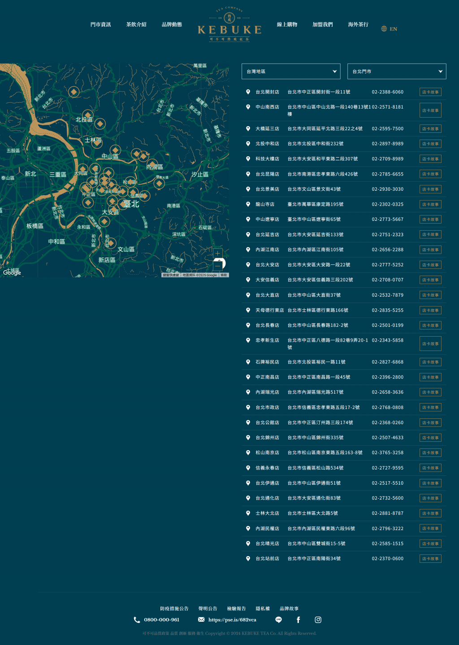Image resolution: width=459 pixels, height=645 pixels.
Task: Click the 條款 terms link on map
Action: [x=224, y=275]
